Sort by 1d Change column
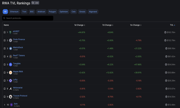This screenshot has height=108, width=180. [x=80, y=25]
